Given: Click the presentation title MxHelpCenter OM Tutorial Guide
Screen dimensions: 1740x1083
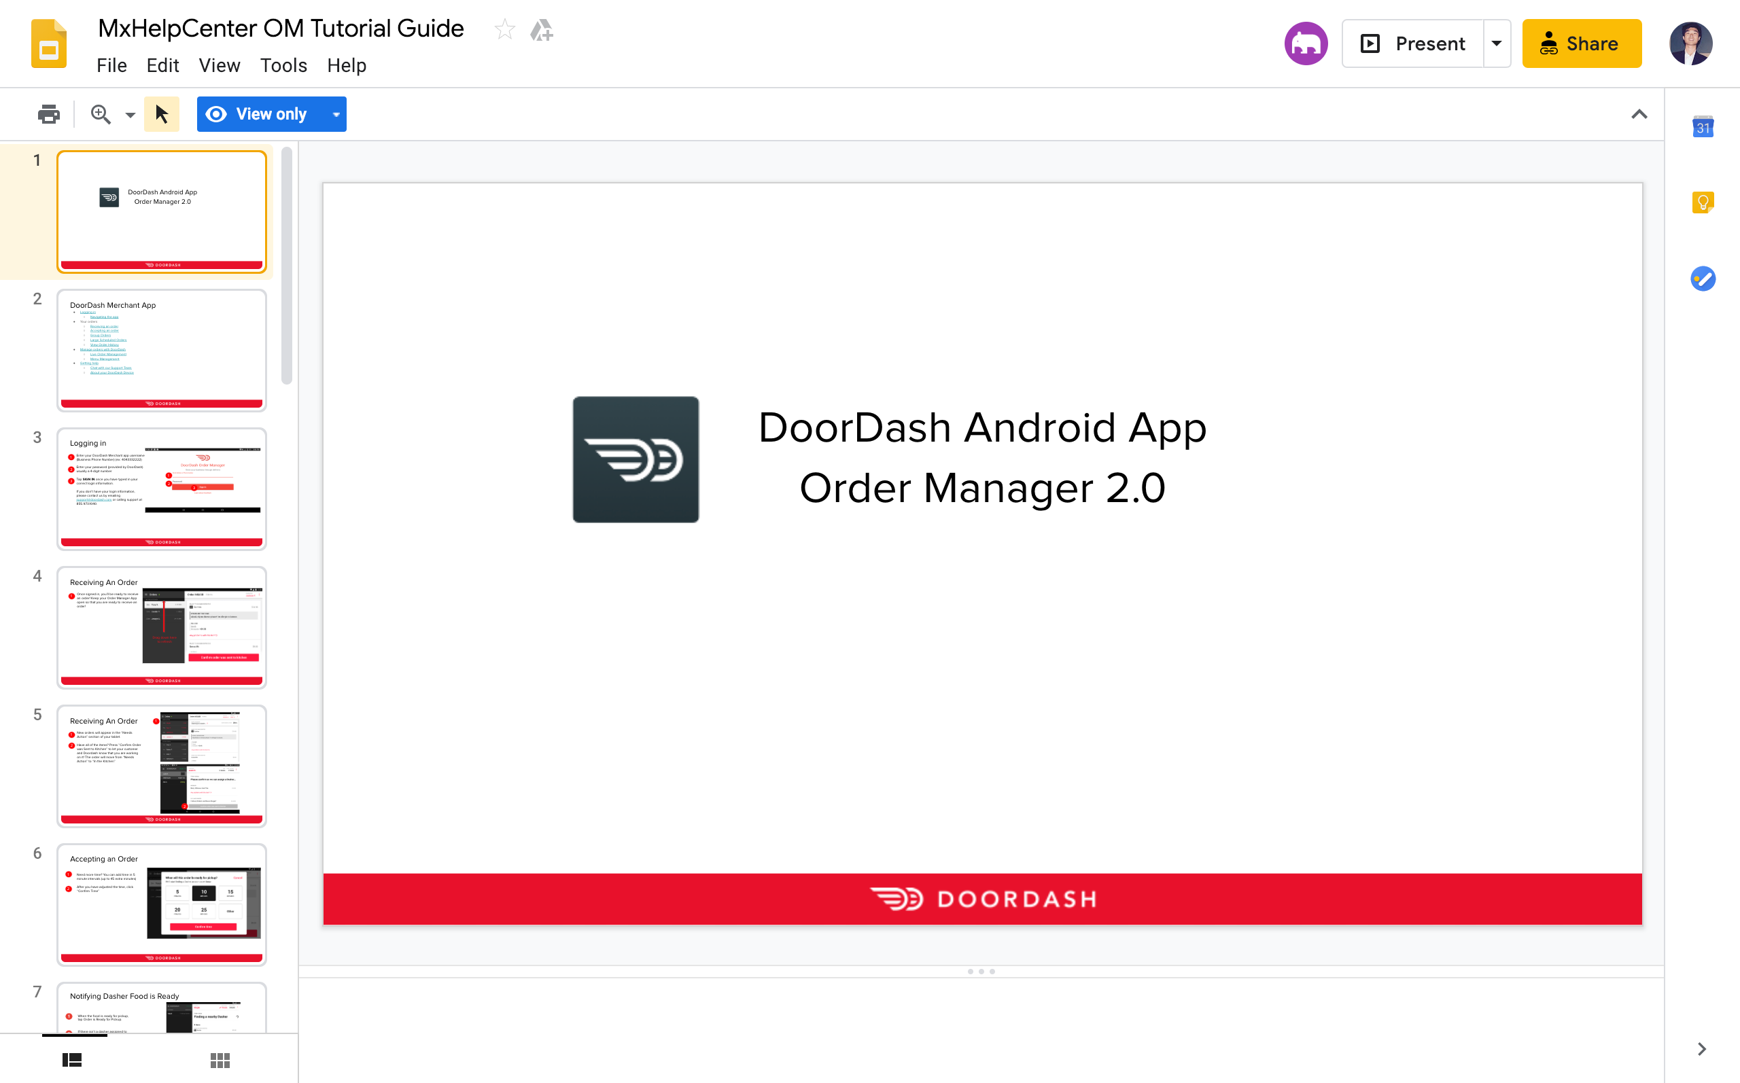Looking at the screenshot, I should pos(281,29).
